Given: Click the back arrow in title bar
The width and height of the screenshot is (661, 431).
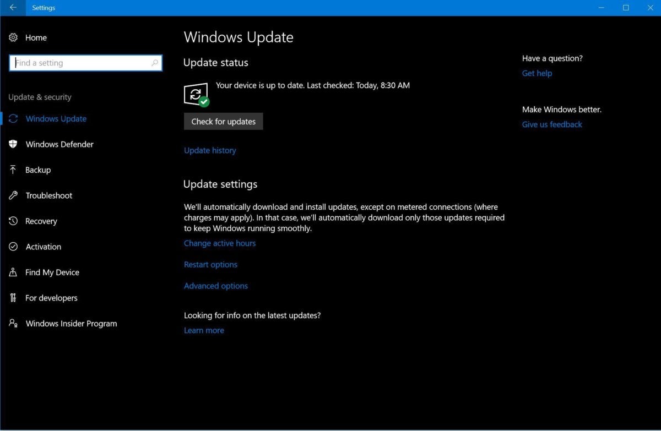Looking at the screenshot, I should click(13, 8).
